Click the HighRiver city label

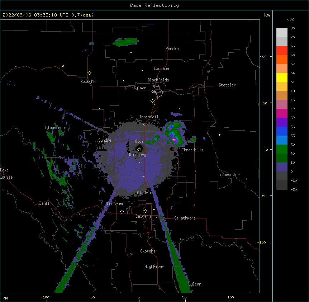[x=154, y=266]
